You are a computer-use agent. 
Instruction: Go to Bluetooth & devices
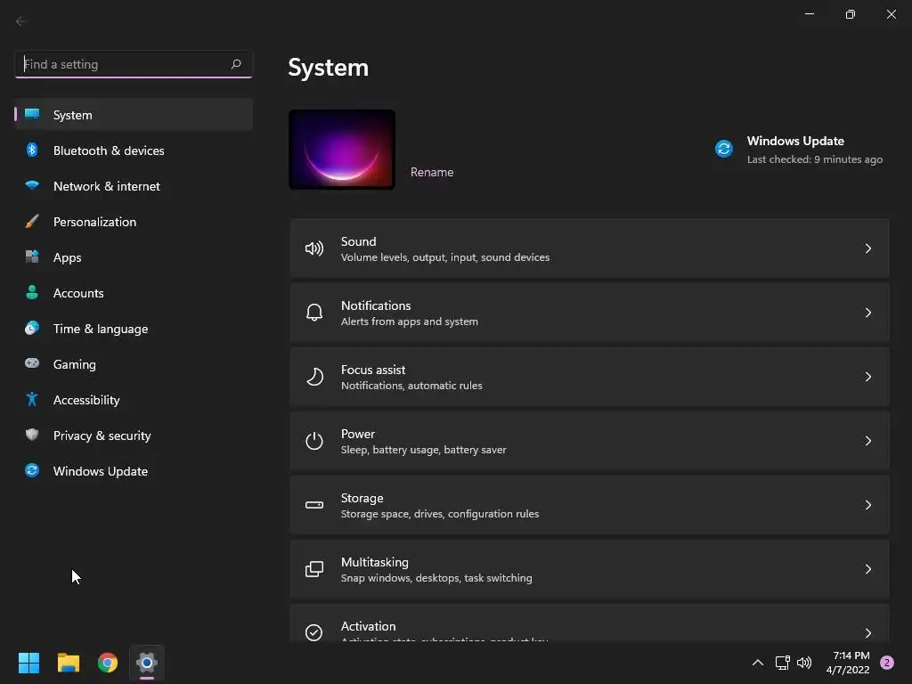coord(134,150)
